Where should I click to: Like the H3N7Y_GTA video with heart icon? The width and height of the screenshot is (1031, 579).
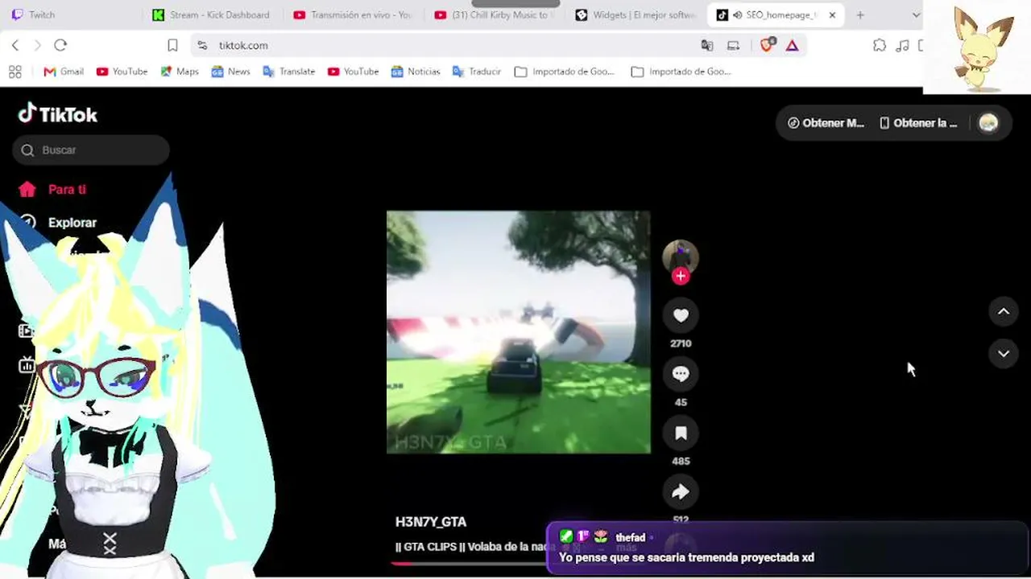(681, 315)
